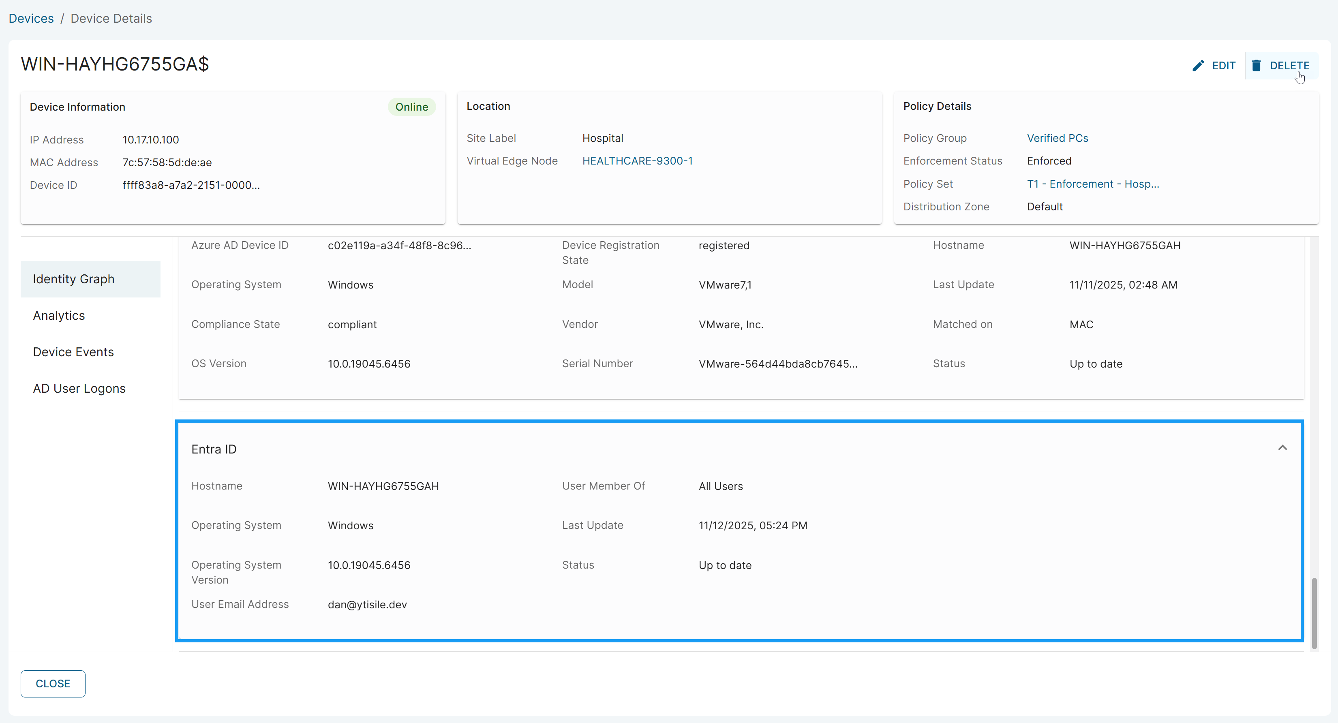The image size is (1338, 723).
Task: Click the EDIT button label
Action: (x=1223, y=65)
